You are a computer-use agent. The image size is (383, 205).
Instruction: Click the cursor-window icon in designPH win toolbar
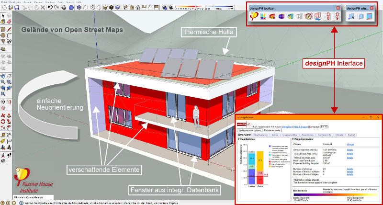tap(351, 17)
